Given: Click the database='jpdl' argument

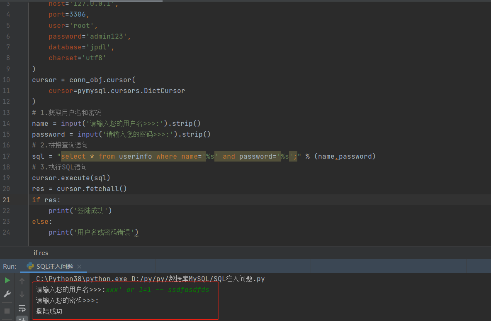Looking at the screenshot, I should tap(81, 47).
